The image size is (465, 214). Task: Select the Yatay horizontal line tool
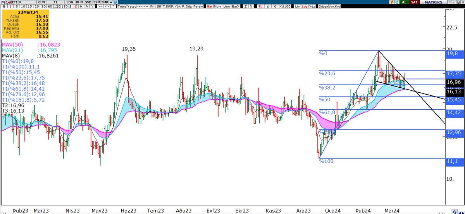132,7
